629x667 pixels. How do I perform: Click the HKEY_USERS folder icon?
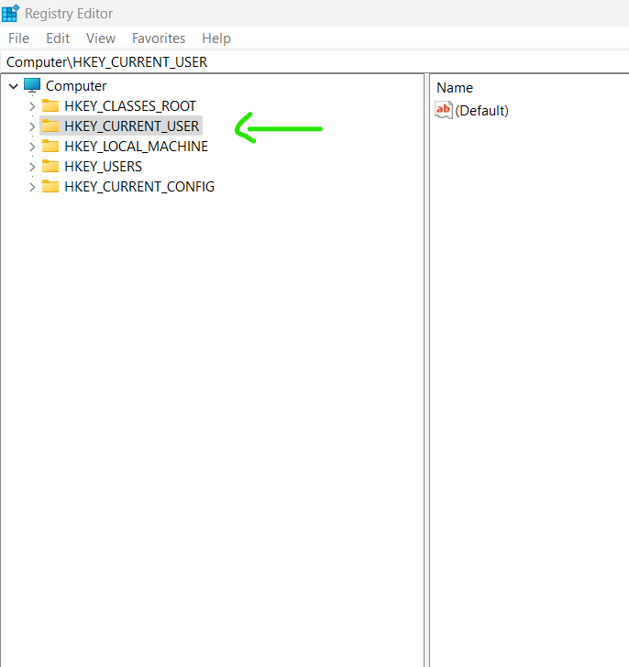tap(50, 167)
